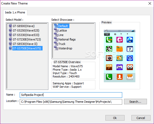Click the GT-S5330(Wave533) model icon
154x124 pixels.
point(10,35)
